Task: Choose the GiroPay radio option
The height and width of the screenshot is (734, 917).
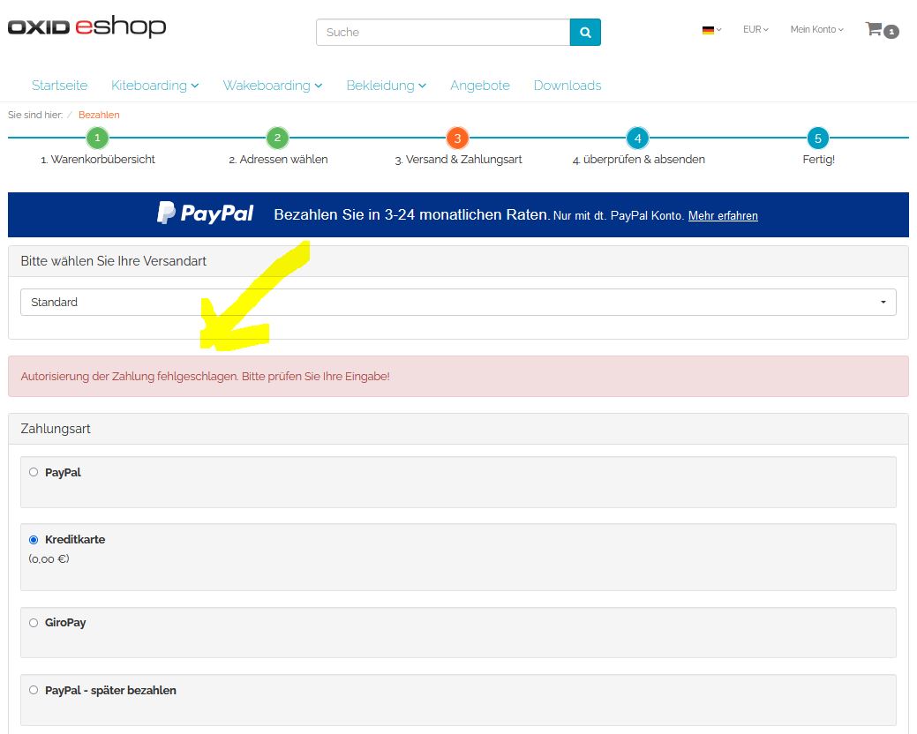Action: [x=34, y=622]
